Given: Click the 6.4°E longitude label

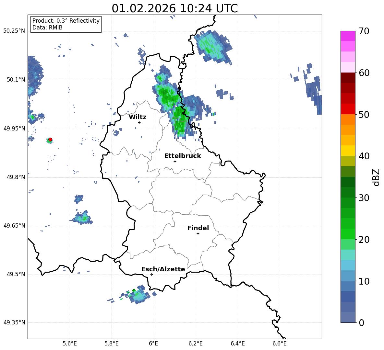Looking at the screenshot, I should 237,344.
